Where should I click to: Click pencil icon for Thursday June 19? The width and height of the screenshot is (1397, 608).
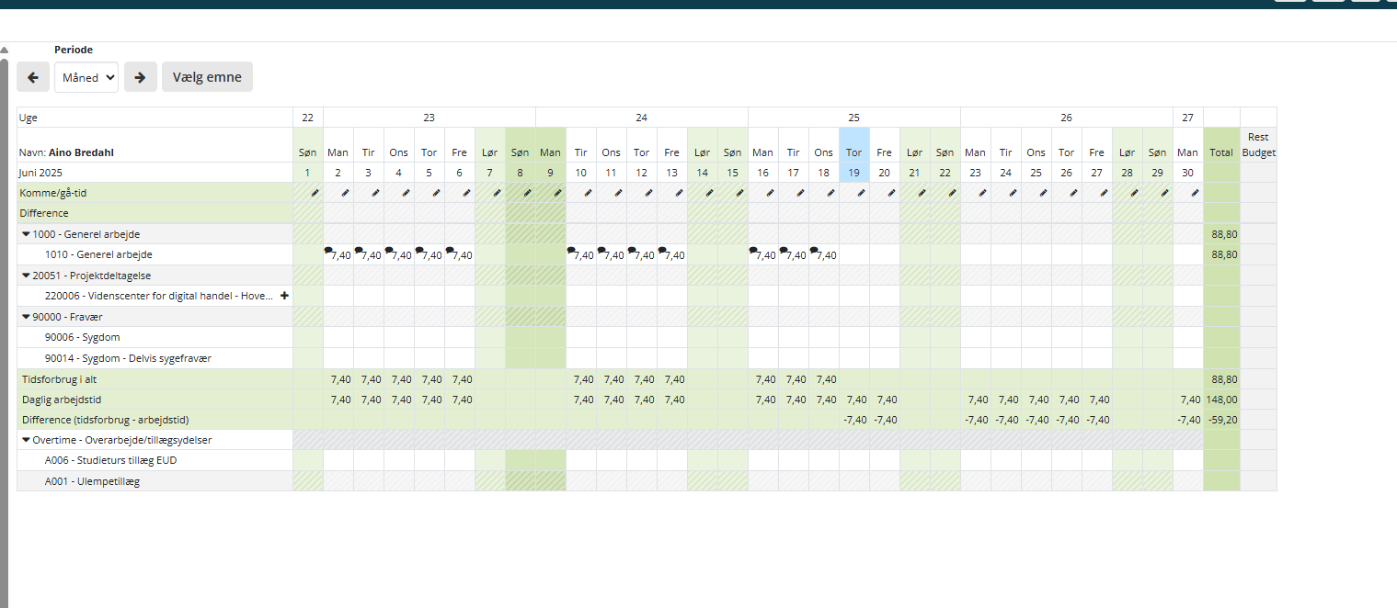coord(861,193)
